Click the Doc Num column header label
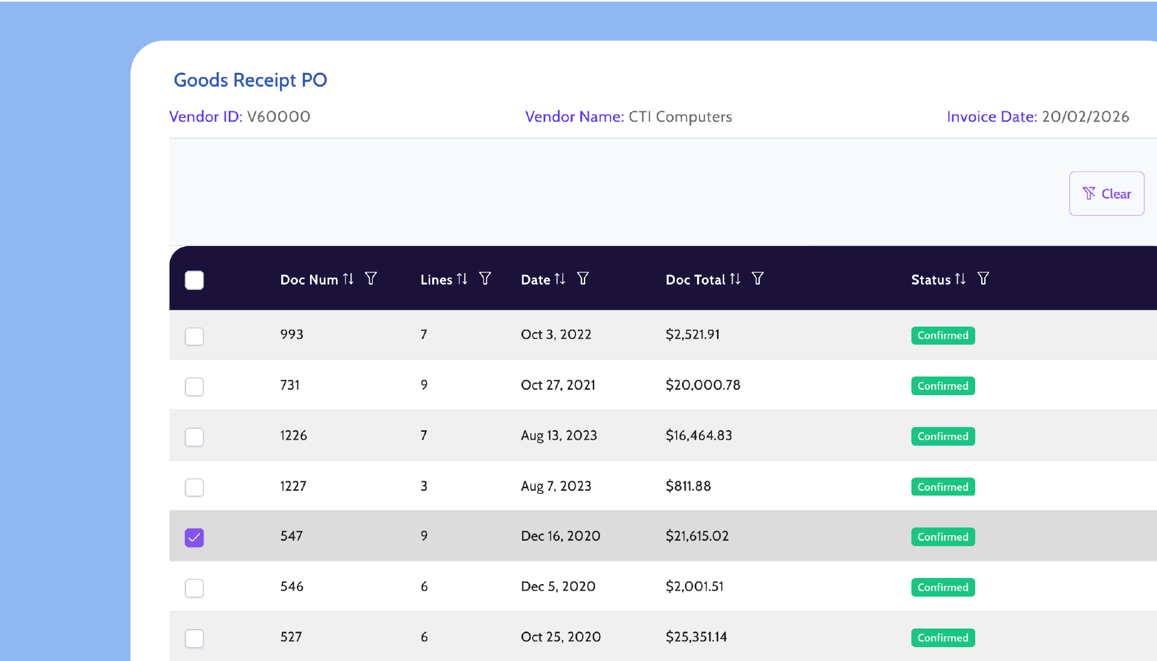This screenshot has height=661, width=1157. (x=309, y=280)
